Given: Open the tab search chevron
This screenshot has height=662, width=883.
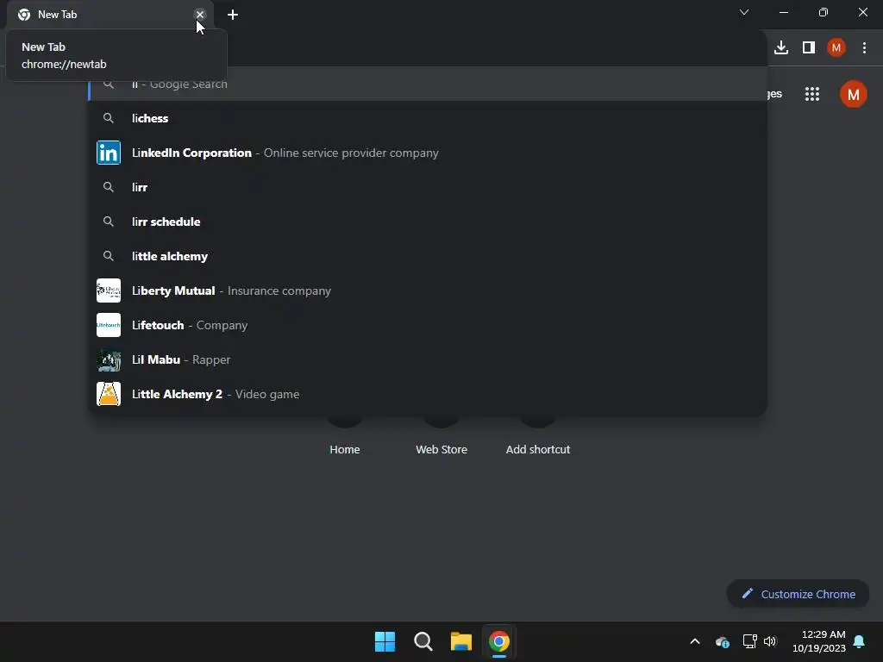Looking at the screenshot, I should 744,12.
